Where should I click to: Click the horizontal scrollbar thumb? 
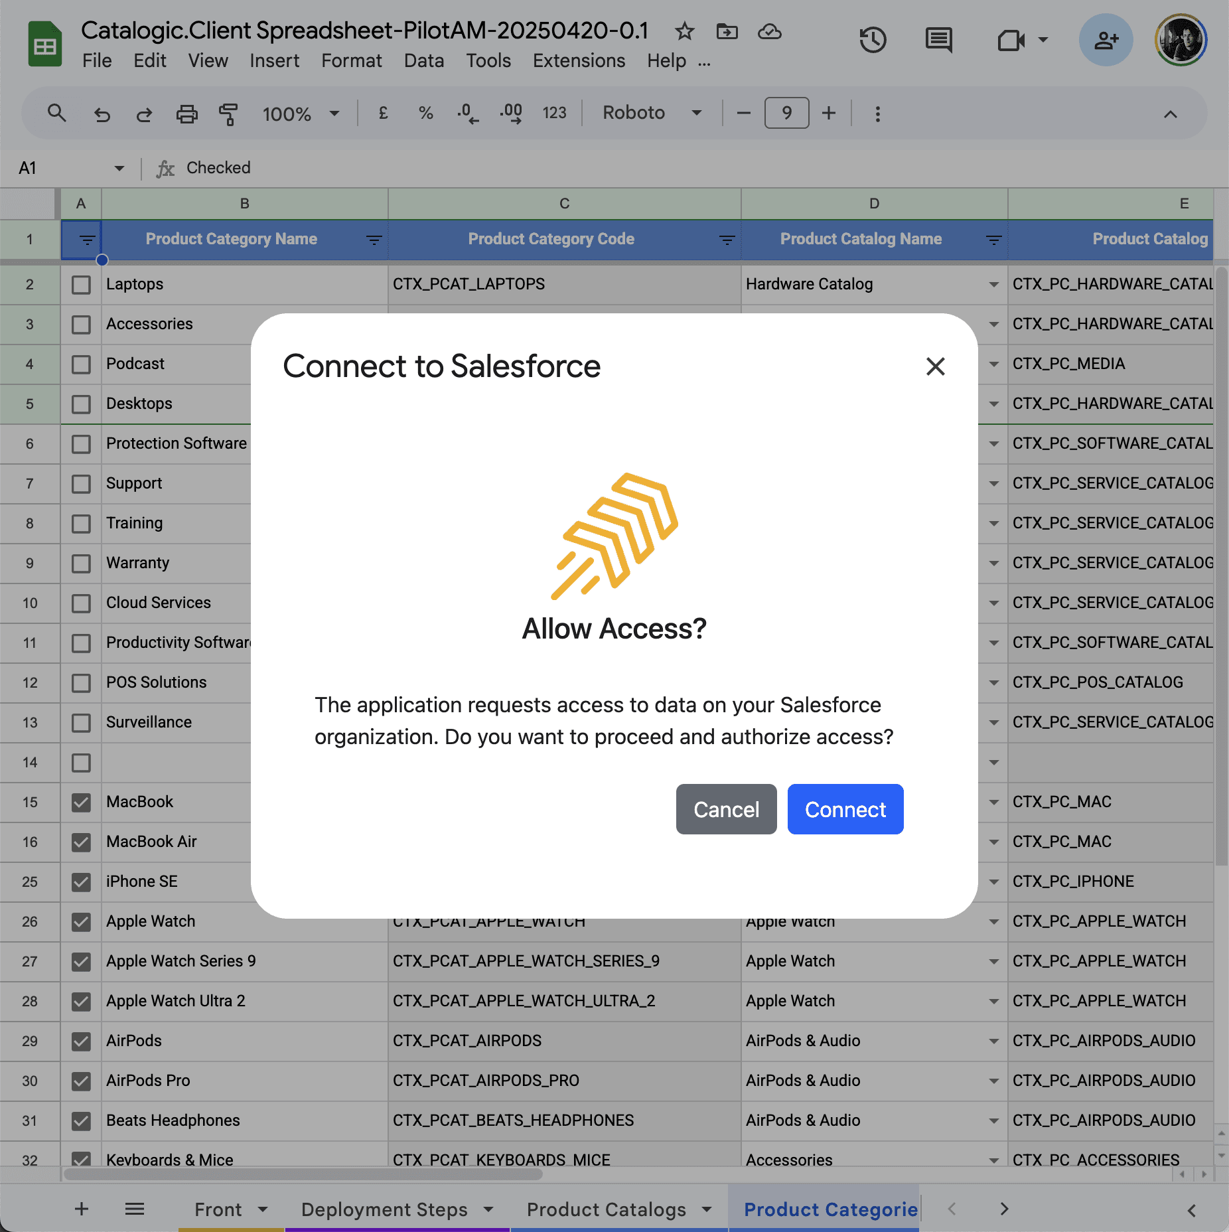[x=303, y=1174]
